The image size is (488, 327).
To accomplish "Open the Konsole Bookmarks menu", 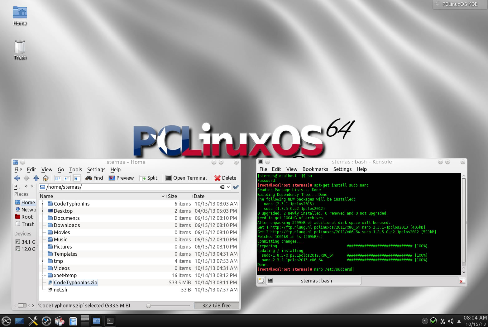I will [315, 169].
